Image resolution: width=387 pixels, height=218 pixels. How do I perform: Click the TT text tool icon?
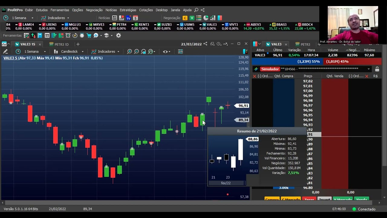[47, 35]
